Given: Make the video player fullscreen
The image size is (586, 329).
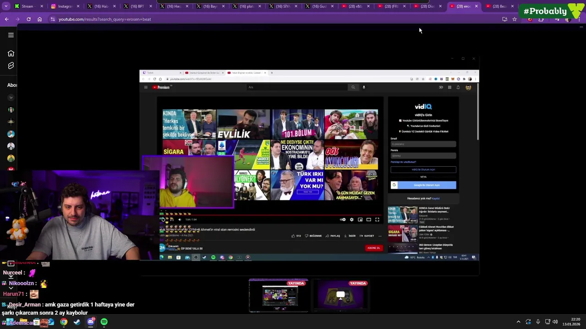Looking at the screenshot, I should [x=377, y=220].
